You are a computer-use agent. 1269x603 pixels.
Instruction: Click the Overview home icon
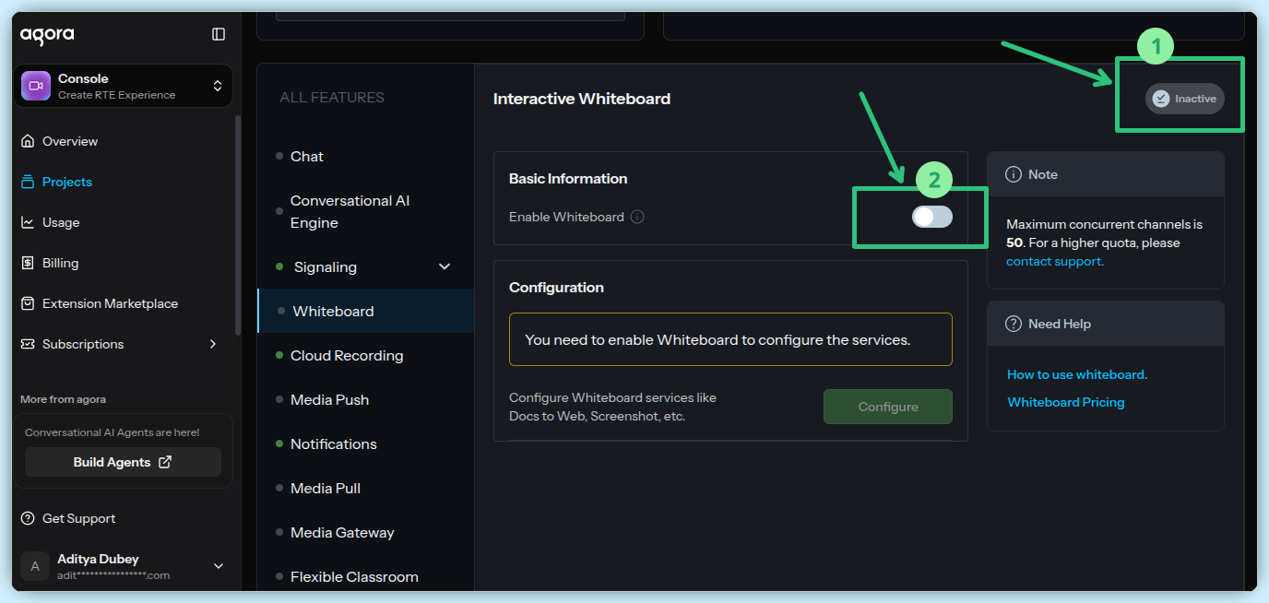27,141
